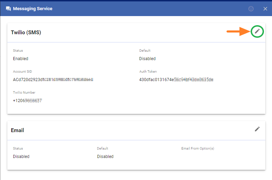Click the Account SID label
Screen dimensions: 272x180
[x=22, y=71]
